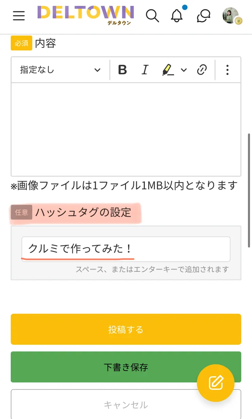Image resolution: width=252 pixels, height=419 pixels.
Task: Toggle italic formatting
Action: click(145, 70)
